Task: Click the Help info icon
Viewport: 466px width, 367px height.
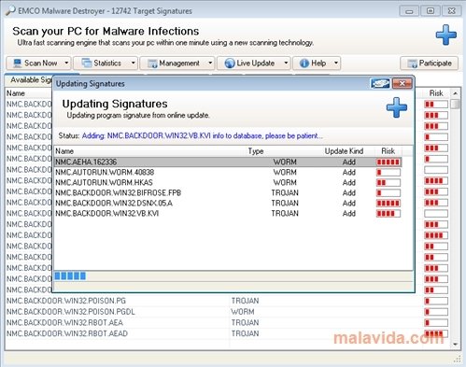Action: (304, 64)
